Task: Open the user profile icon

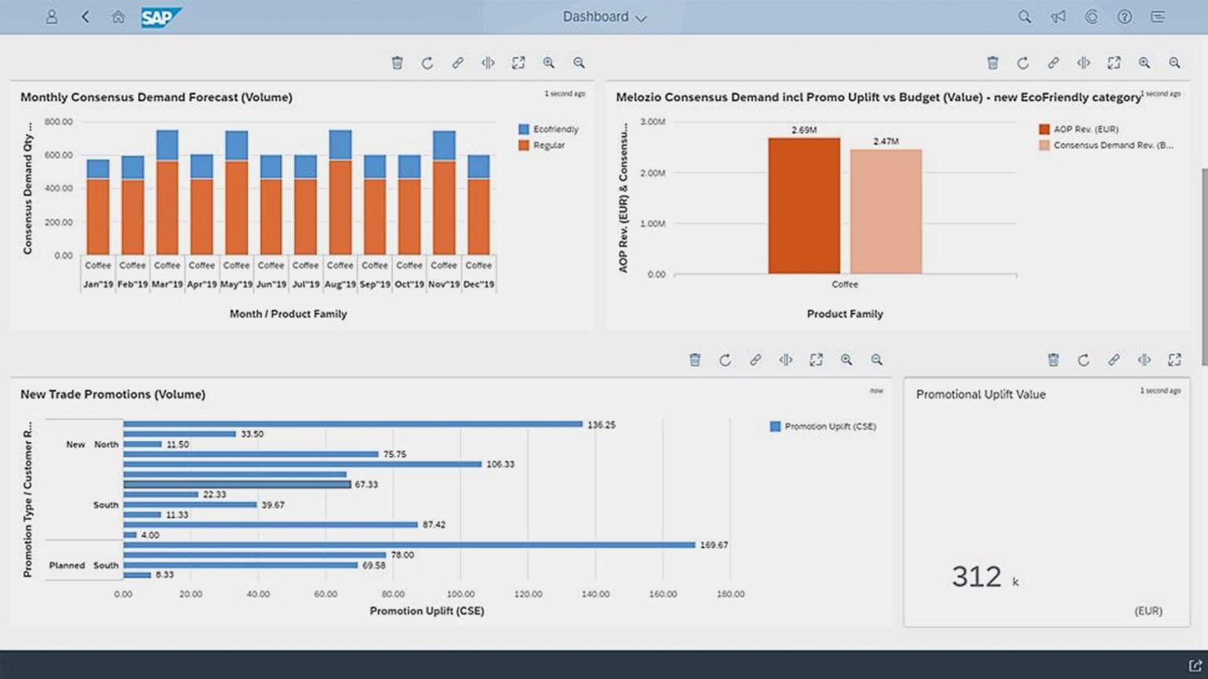Action: click(52, 16)
